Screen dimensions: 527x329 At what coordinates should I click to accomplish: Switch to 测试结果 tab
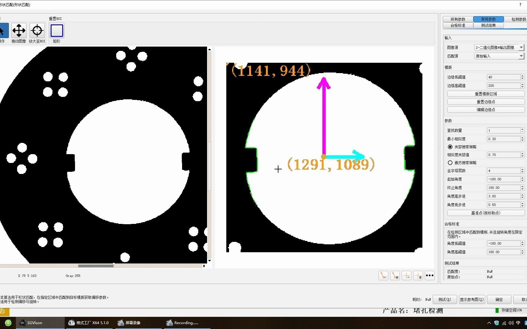488,25
